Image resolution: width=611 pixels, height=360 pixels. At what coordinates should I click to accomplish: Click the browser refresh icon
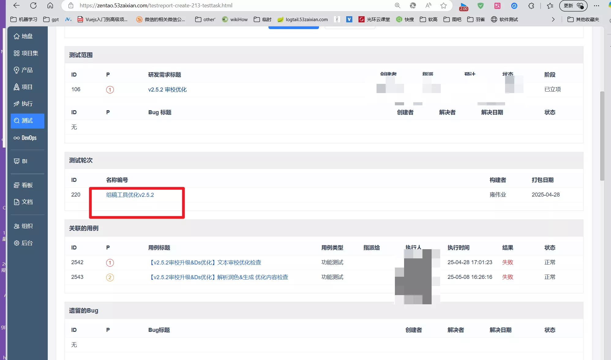(33, 6)
